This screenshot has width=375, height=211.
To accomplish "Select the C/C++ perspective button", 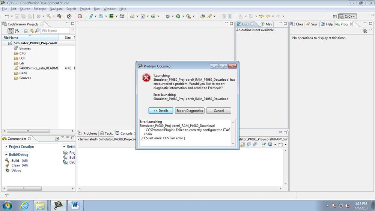I will pos(348,16).
